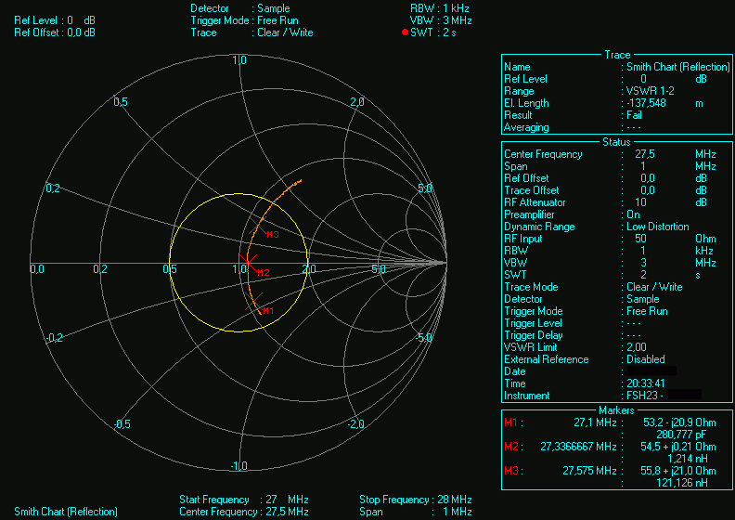This screenshot has width=735, height=520.
Task: Click the Detector : Sample header text
Action: 240,8
